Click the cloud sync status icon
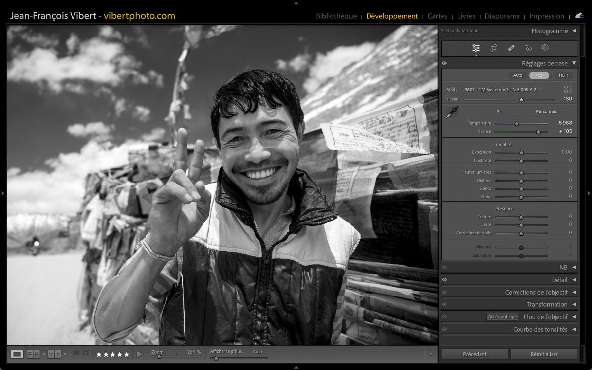 point(579,16)
